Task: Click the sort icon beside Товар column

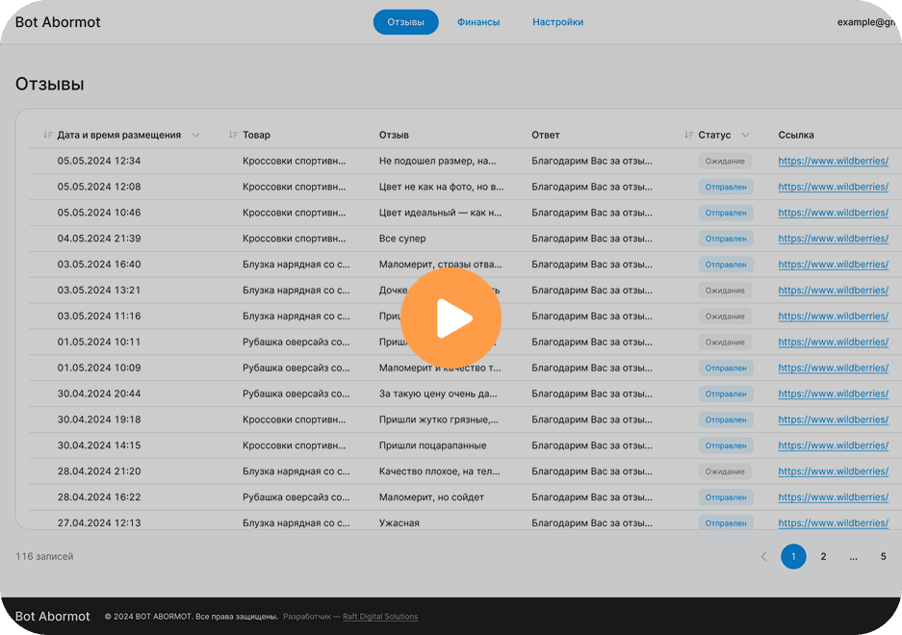Action: coord(233,136)
